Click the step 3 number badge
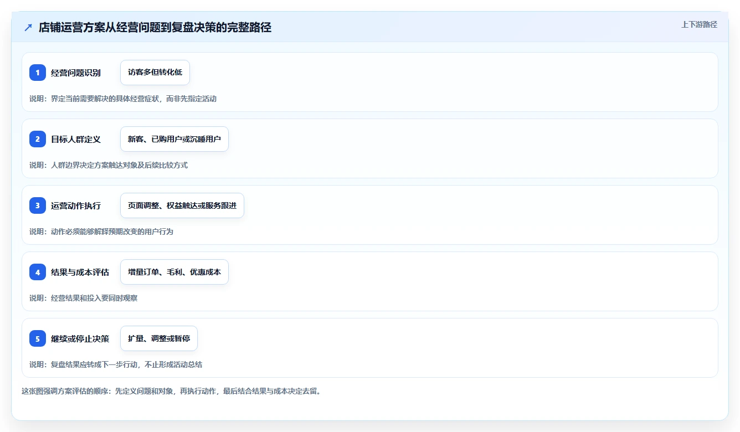Viewport: 740px width, 432px height. click(x=38, y=205)
